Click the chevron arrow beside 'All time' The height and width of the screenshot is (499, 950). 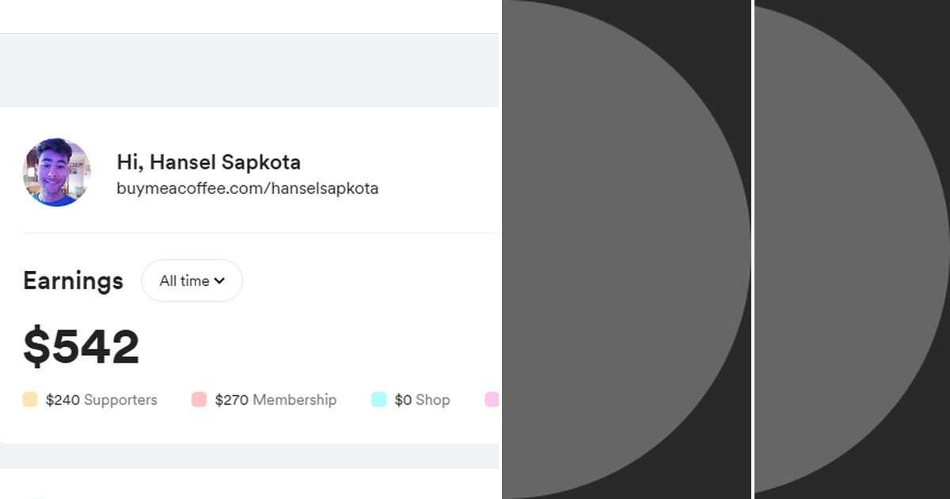pos(219,280)
